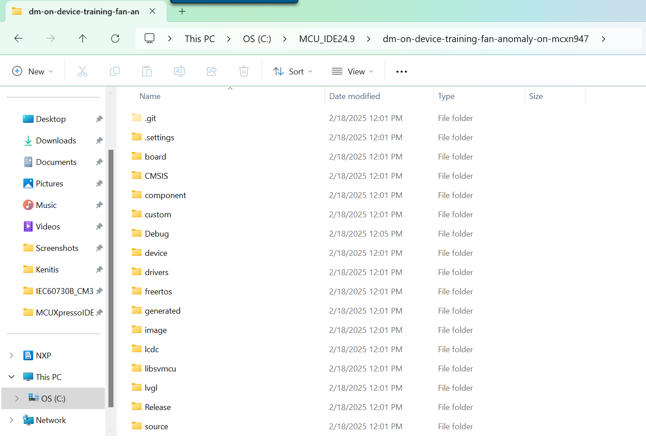Expand the Network tree node
Viewport: 646px width, 440px height.
[12, 420]
